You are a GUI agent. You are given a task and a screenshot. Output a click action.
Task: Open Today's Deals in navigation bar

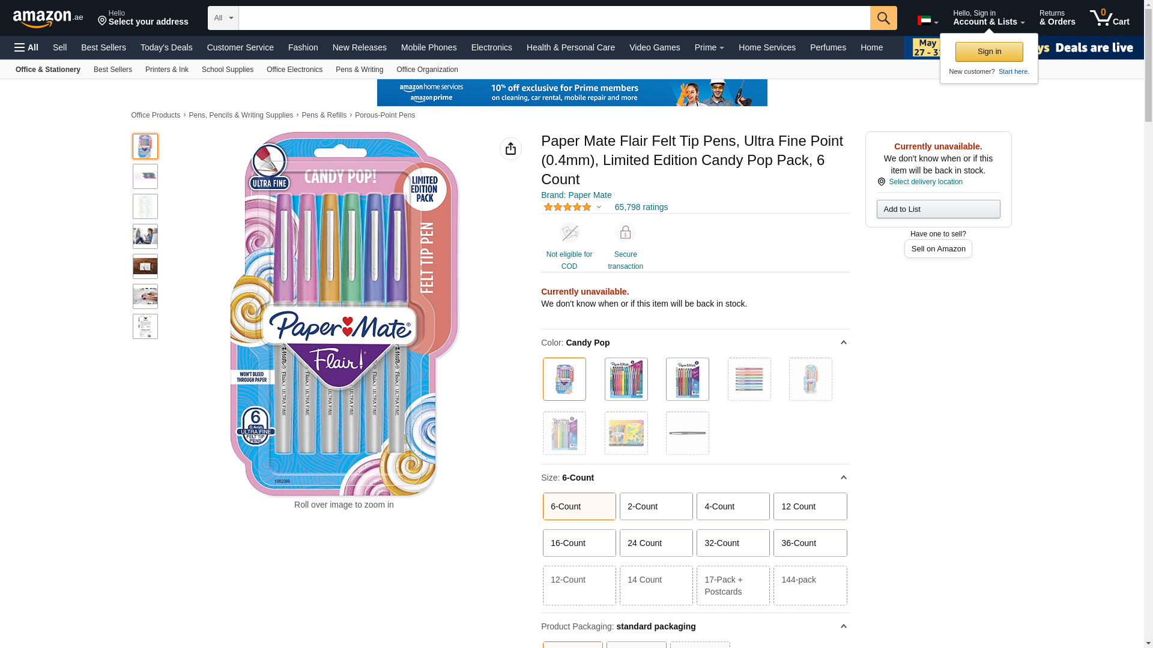pyautogui.click(x=166, y=47)
